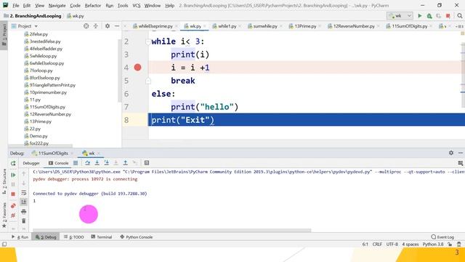Toggle breakpoint on line 4
Viewport: 465px width, 262px height.
[137, 68]
